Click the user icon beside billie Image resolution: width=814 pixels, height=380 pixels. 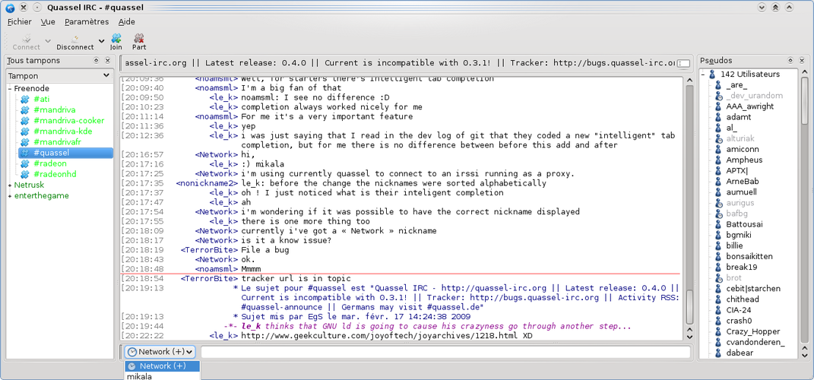[718, 245]
